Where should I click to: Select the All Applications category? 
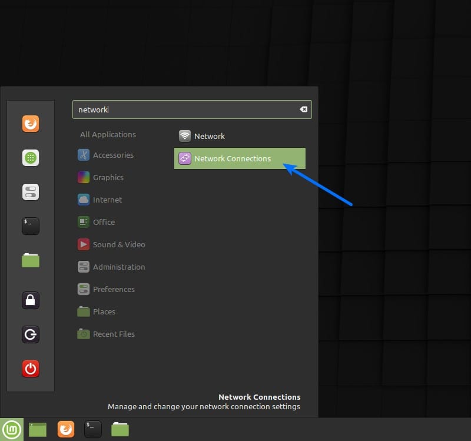point(108,134)
